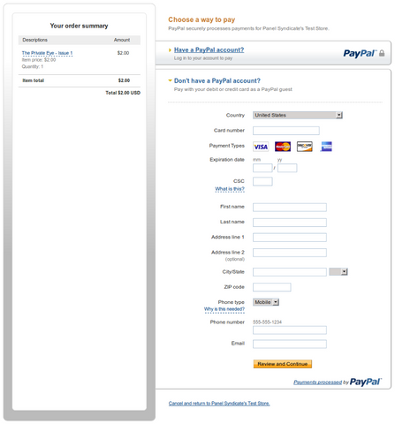Viewport: 395px width, 424px height.
Task: Open the State dropdown
Action: pos(338,272)
